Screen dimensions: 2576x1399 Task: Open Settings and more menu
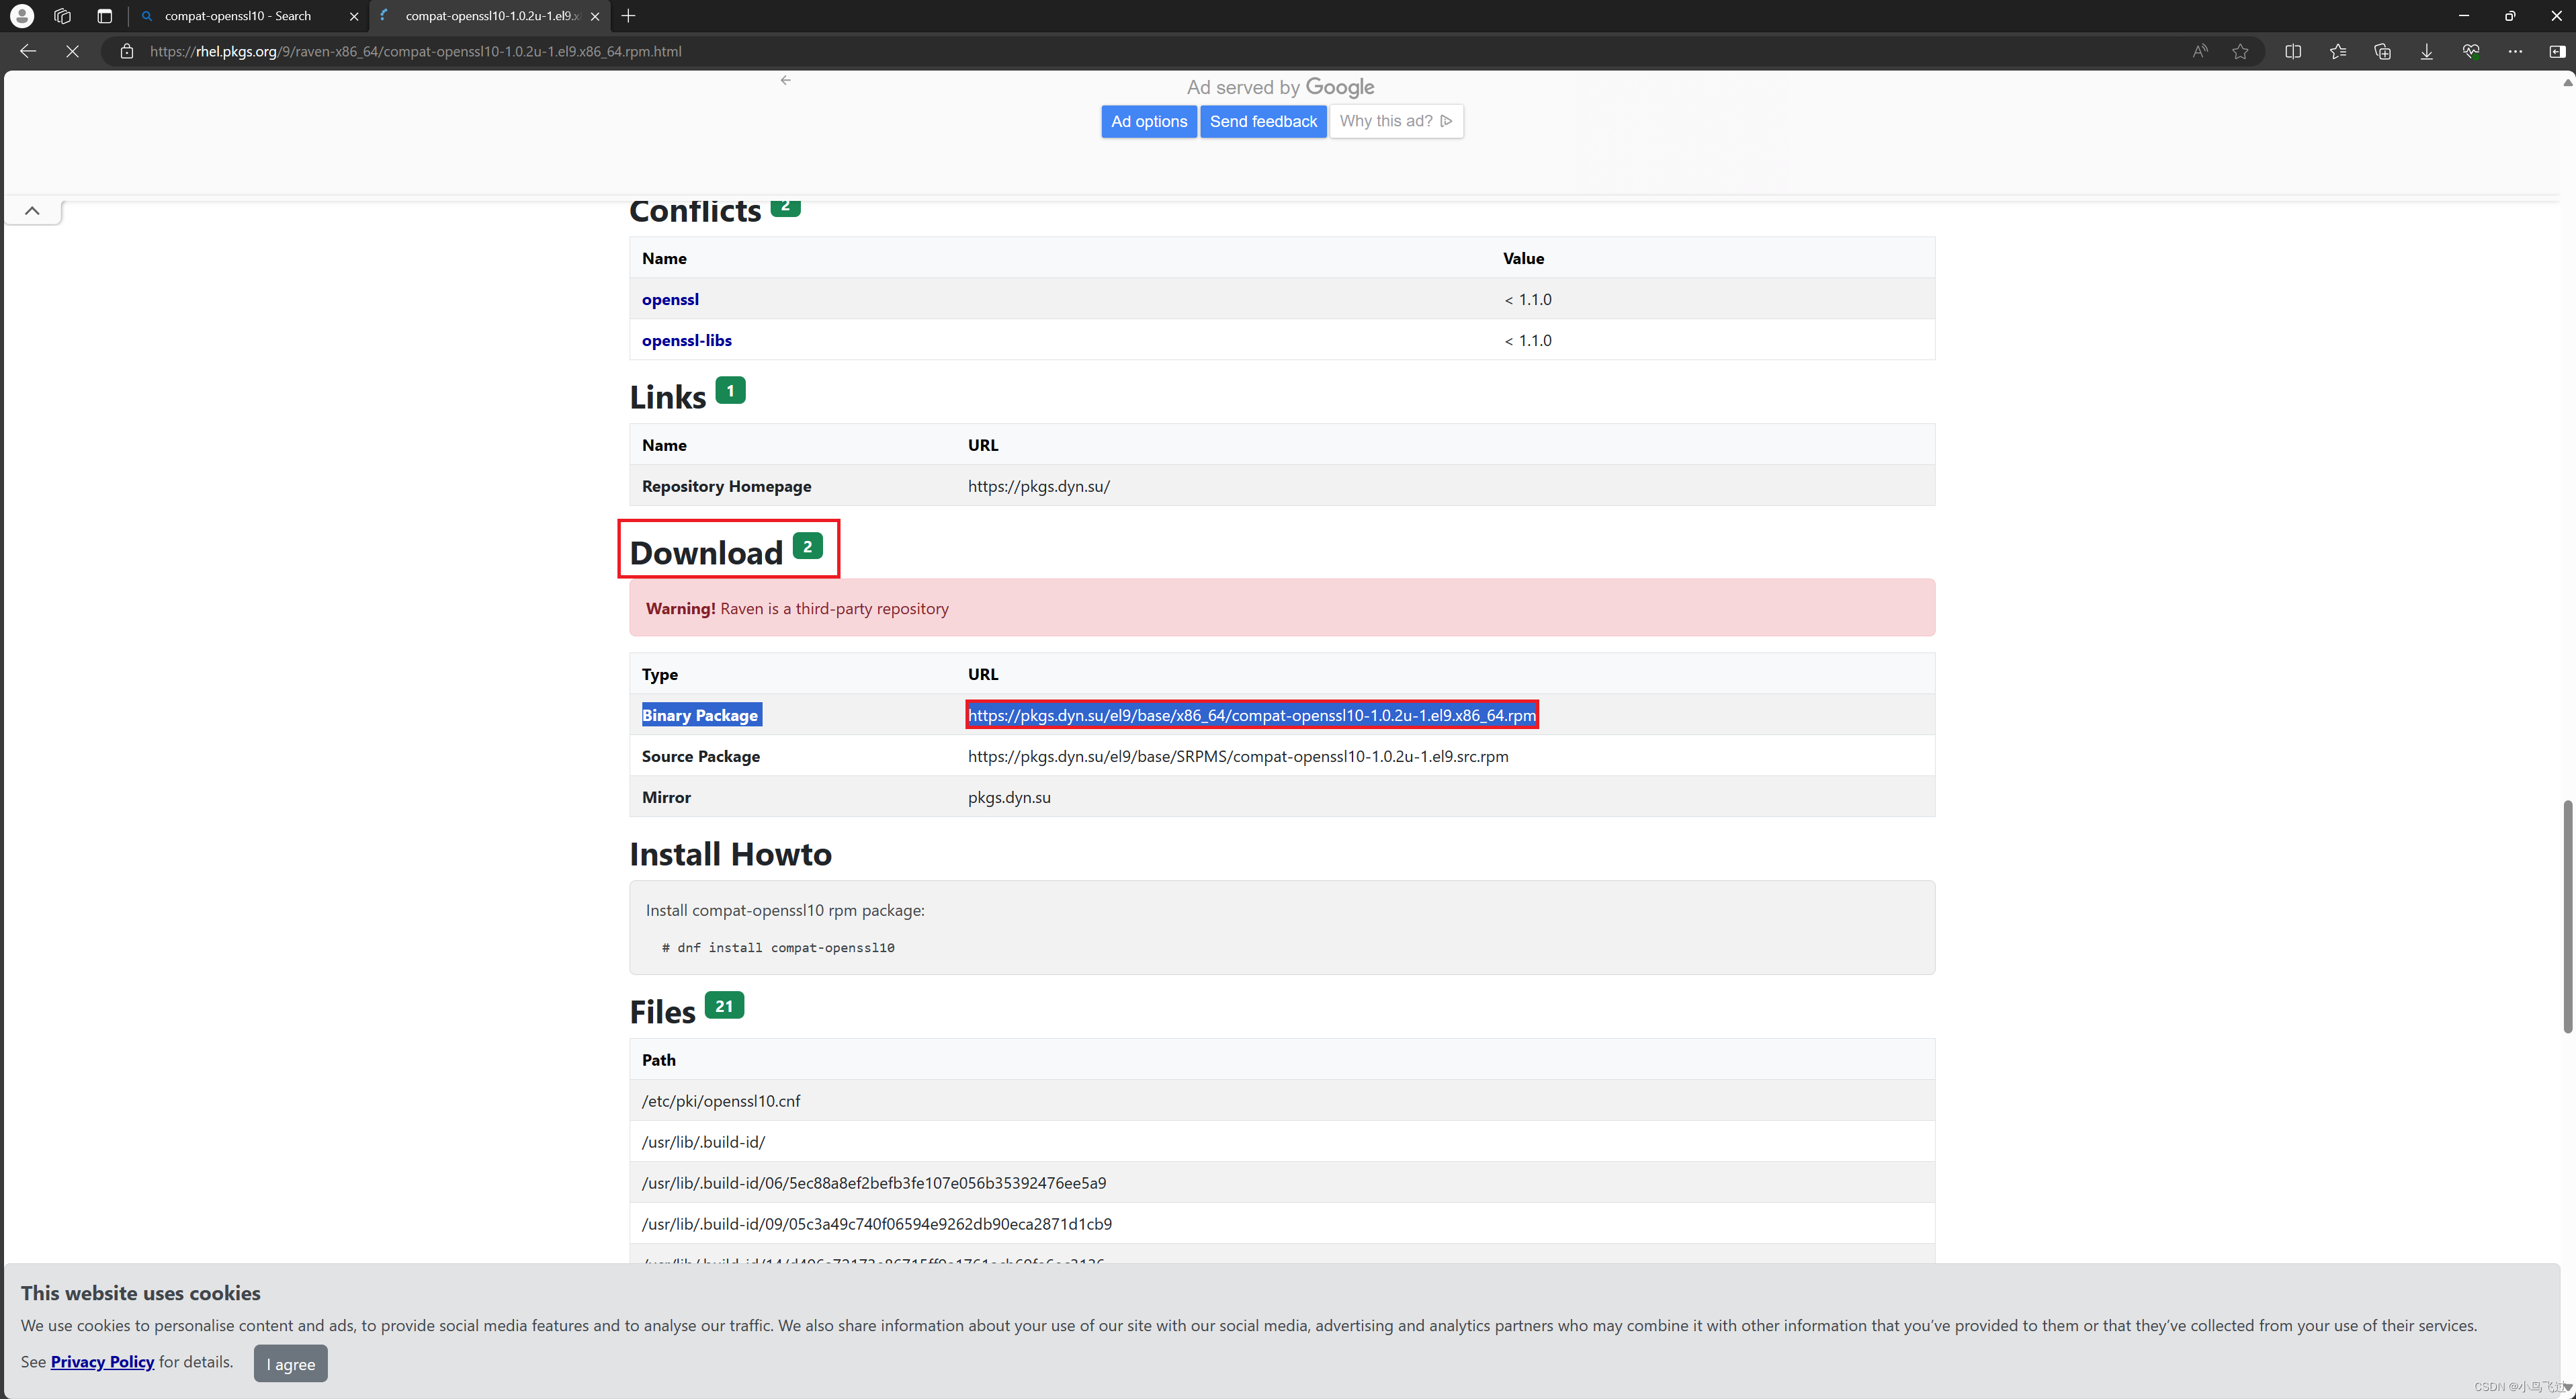(x=2515, y=51)
